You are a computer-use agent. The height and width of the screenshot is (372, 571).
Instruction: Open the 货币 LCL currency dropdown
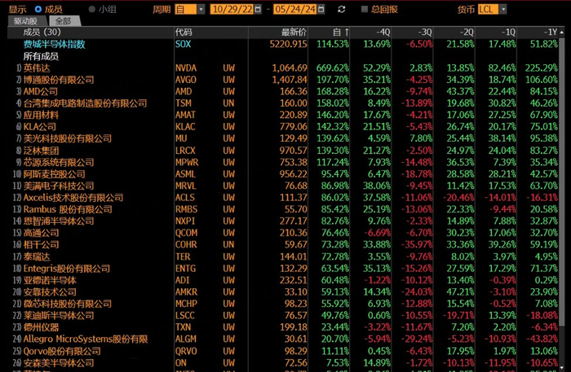(x=503, y=9)
